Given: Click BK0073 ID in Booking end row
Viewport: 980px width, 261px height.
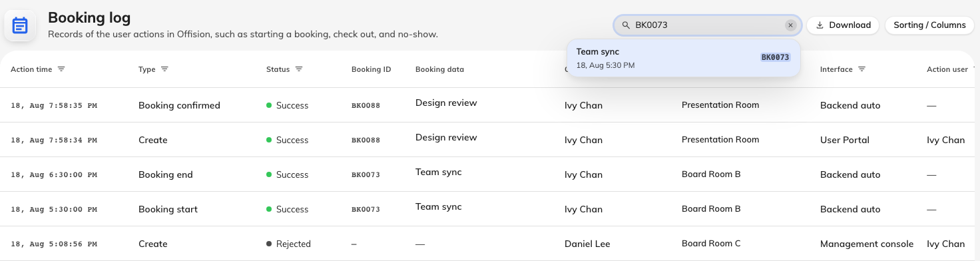Looking at the screenshot, I should tap(366, 174).
